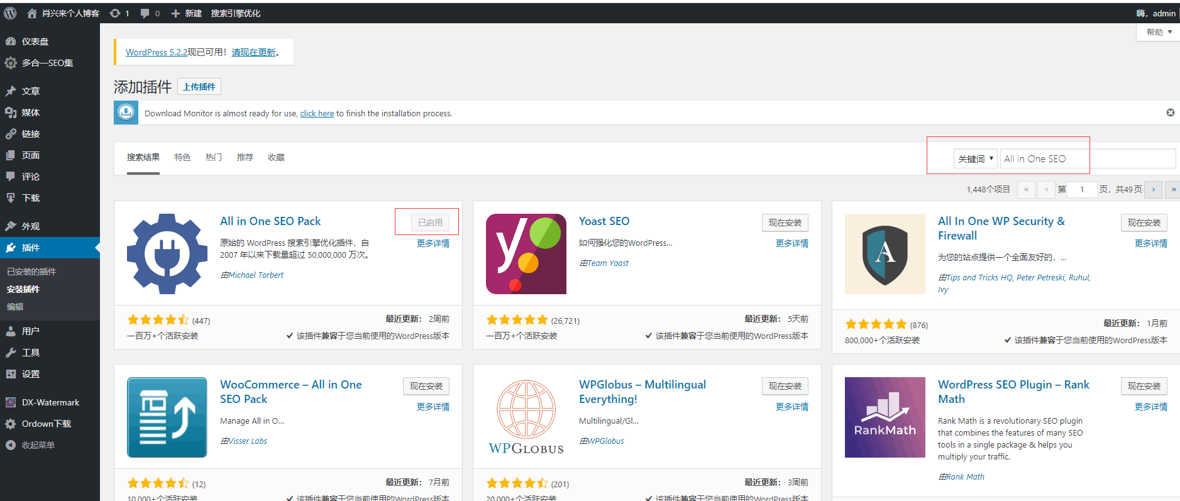Click the WPGlobus globe thumbnail
1180x501 pixels.
coord(526,417)
